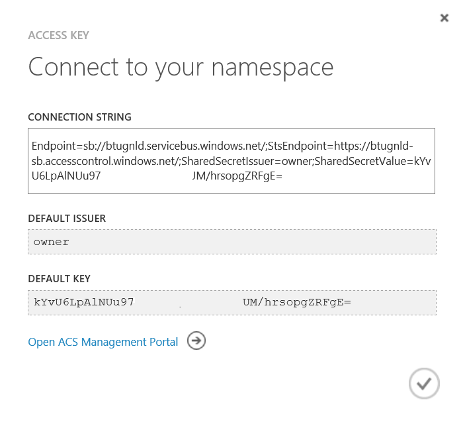This screenshot has height=422, width=463.
Task: Click the "owner" value text
Action: tap(52, 242)
